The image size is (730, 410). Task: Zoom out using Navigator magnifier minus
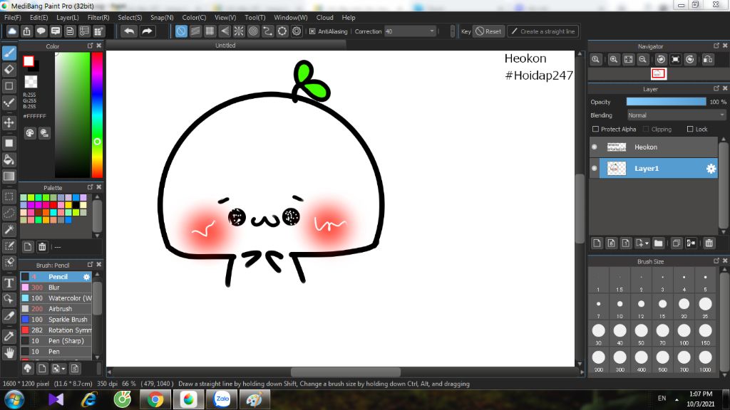[642, 59]
